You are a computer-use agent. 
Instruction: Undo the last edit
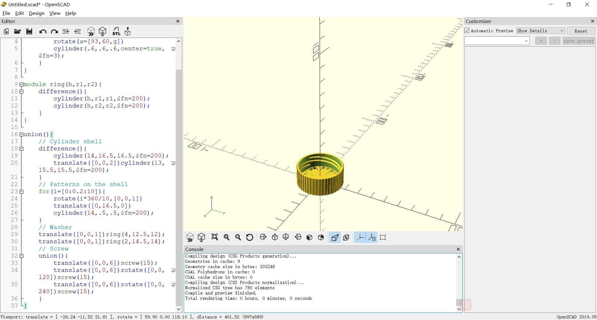[43, 31]
